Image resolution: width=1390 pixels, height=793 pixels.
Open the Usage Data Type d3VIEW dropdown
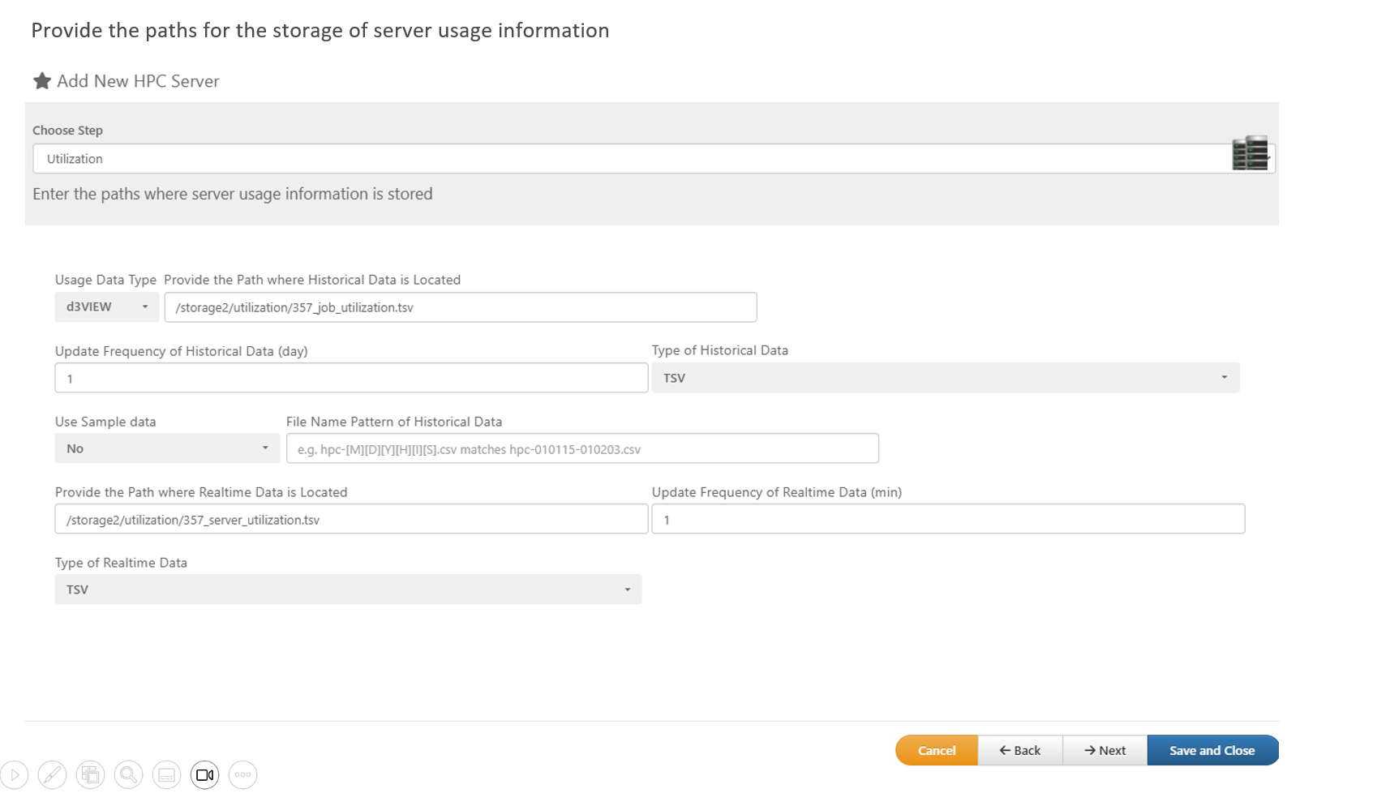tap(106, 307)
